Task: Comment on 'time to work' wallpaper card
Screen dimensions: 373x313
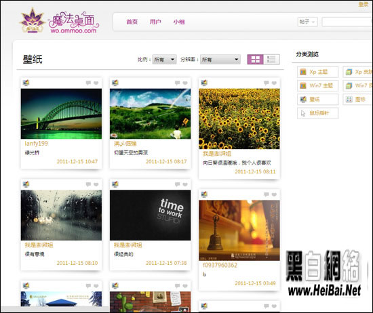Action: (177, 184)
